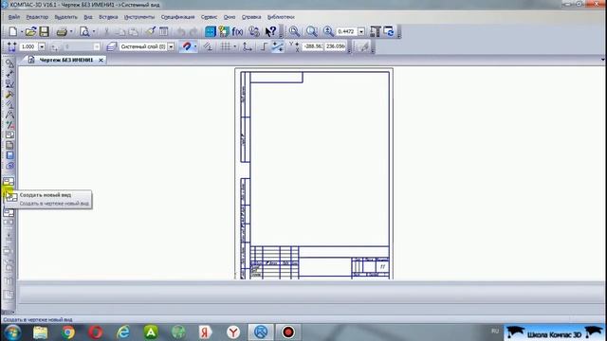607x341 pixels.
Task: Open Opera from the taskbar
Action: pos(96,332)
